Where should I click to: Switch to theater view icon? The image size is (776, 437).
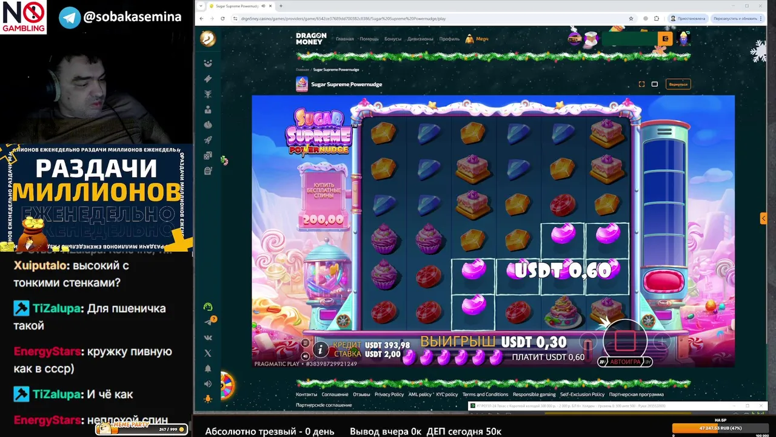click(x=655, y=84)
